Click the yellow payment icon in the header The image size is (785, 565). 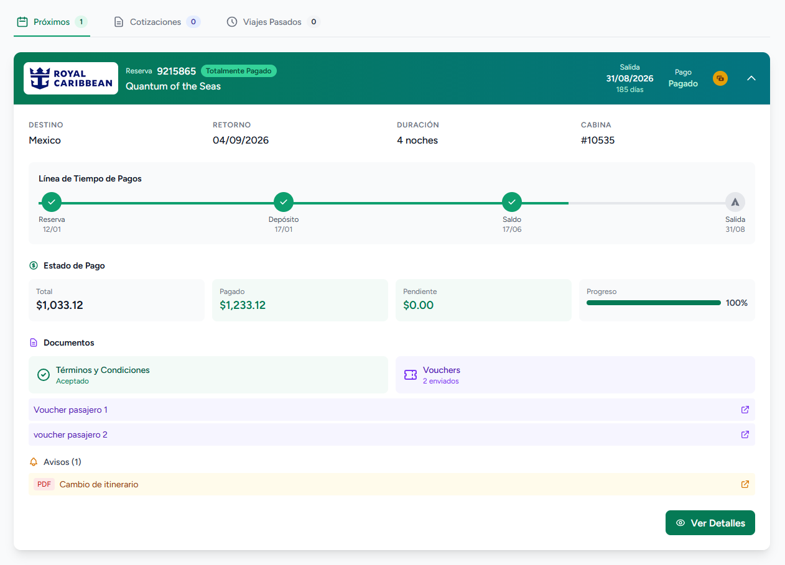(720, 78)
